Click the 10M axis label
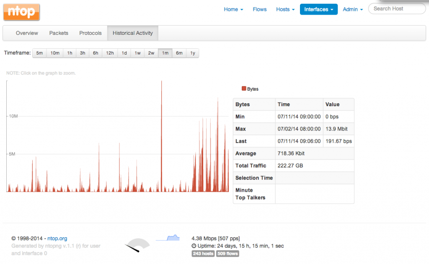 click(13, 116)
